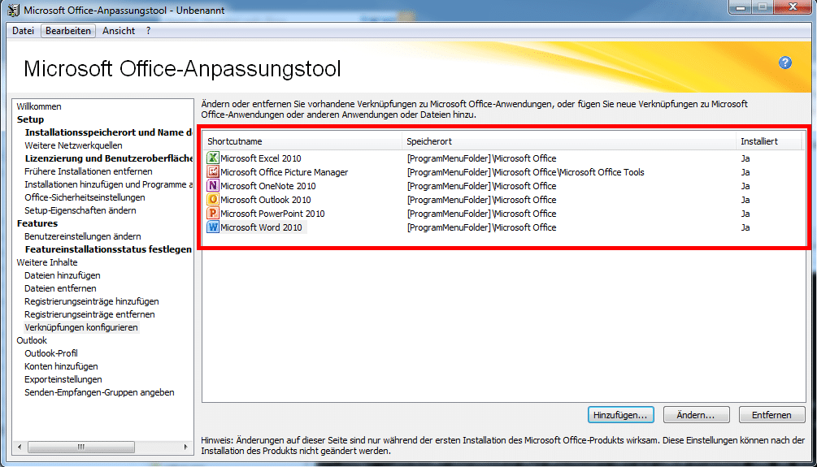Select the Microsoft Office Picture Manager row
This screenshot has width=817, height=467.
[503, 172]
